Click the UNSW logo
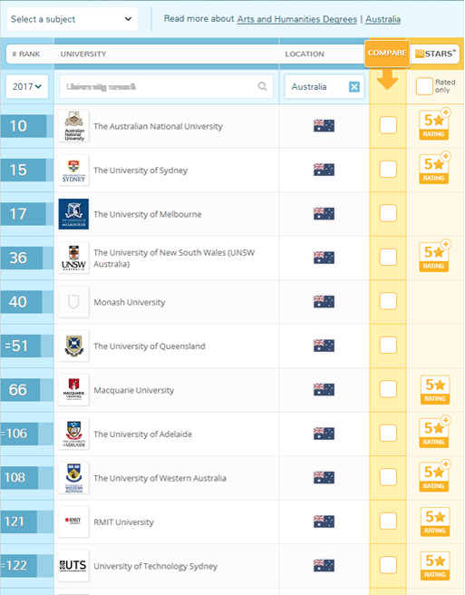Viewport: 465px width, 595px height. [73, 258]
